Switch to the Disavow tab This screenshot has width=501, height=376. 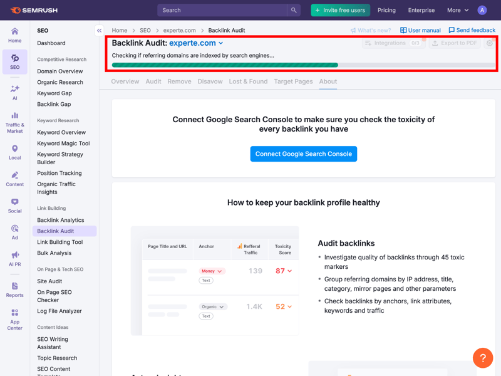click(x=210, y=81)
